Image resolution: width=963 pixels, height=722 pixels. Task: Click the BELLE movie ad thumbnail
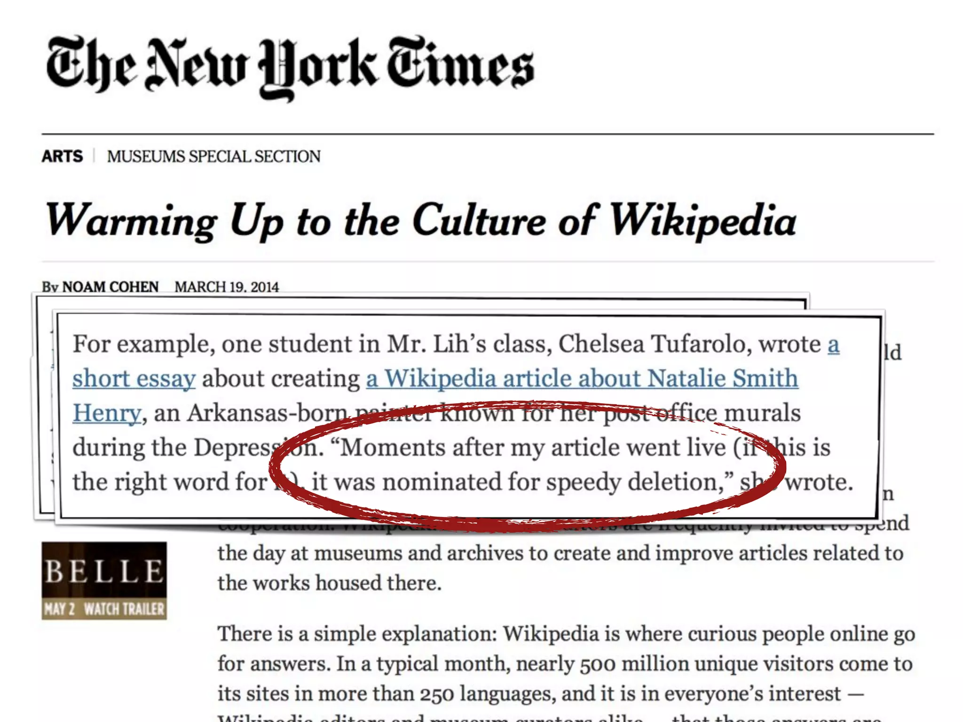click(104, 581)
